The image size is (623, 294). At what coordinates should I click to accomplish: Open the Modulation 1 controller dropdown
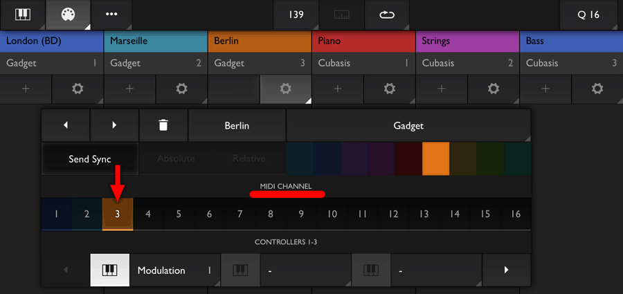[x=175, y=270]
